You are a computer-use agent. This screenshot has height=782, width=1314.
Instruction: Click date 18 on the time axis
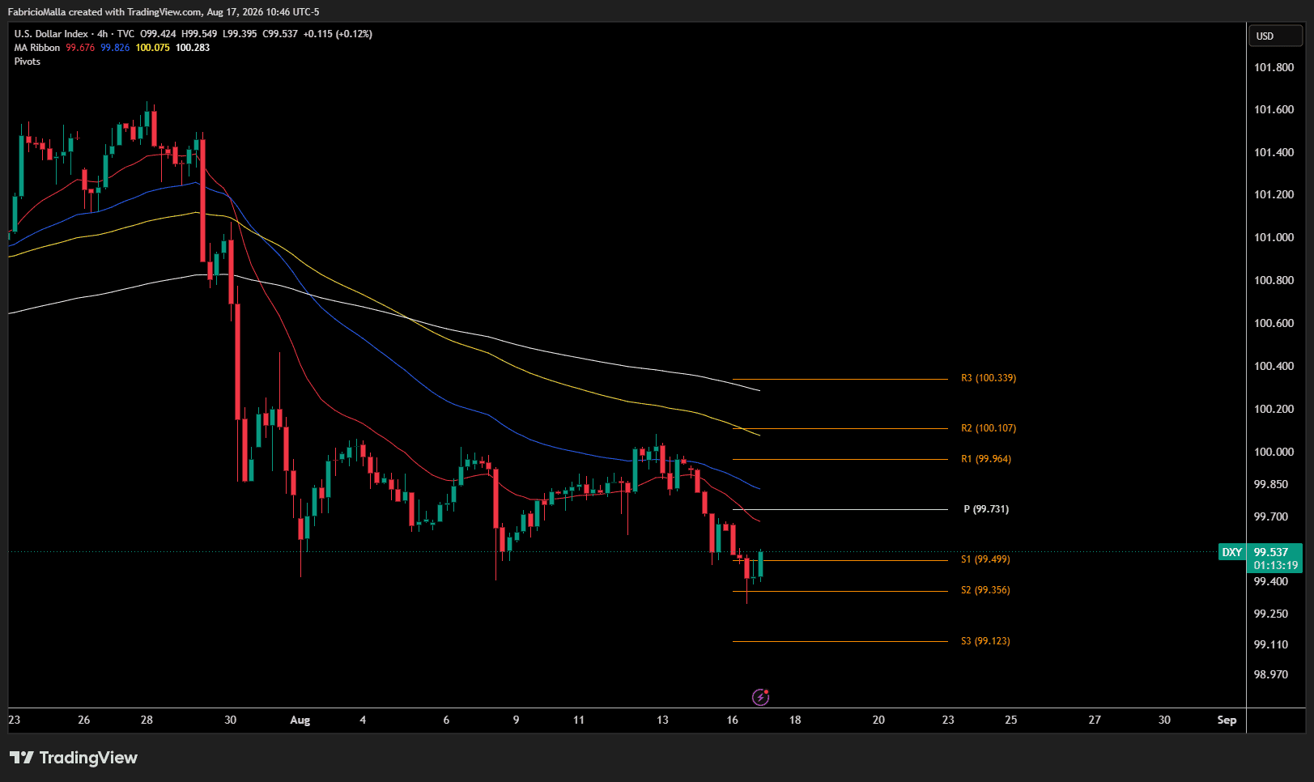[795, 720]
